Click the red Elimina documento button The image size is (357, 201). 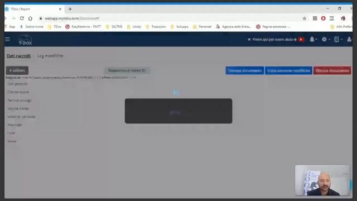point(332,70)
